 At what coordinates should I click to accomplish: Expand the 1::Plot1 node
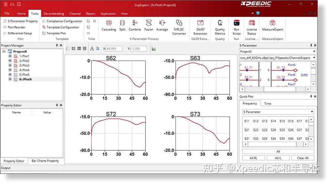tap(10, 56)
